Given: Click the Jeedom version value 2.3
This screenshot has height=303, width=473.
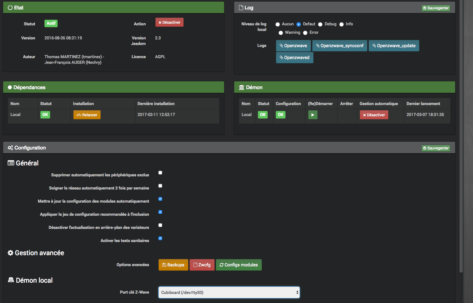Looking at the screenshot, I should pos(158,38).
